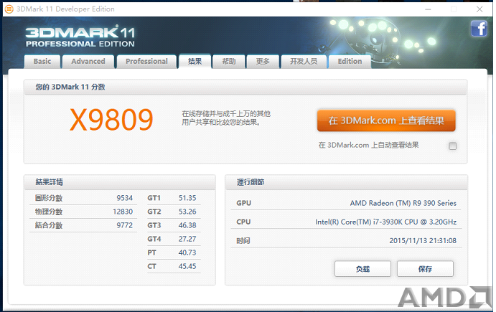Image resolution: width=496 pixels, height=312 pixels.
Task: Switch to the 开发人员 developer tab
Action: pos(304,62)
